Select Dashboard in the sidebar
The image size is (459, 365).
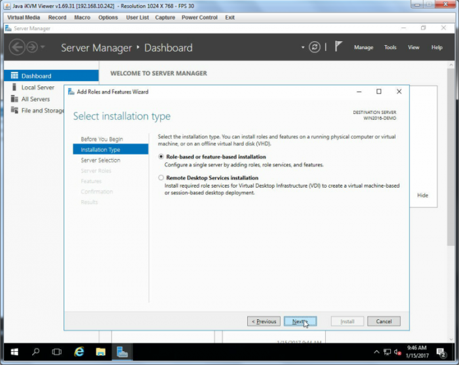[x=51, y=76]
